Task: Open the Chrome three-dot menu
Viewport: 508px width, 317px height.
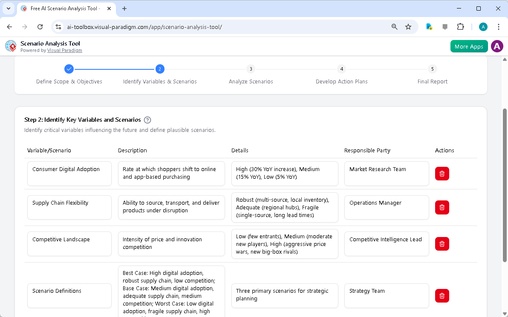Action: [499, 26]
